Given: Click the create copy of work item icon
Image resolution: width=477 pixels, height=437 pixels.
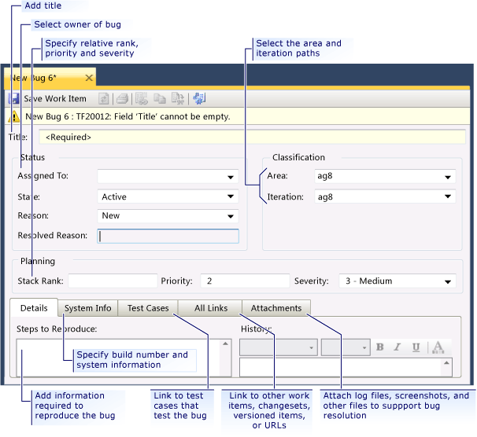Looking at the screenshot, I should 178,99.
